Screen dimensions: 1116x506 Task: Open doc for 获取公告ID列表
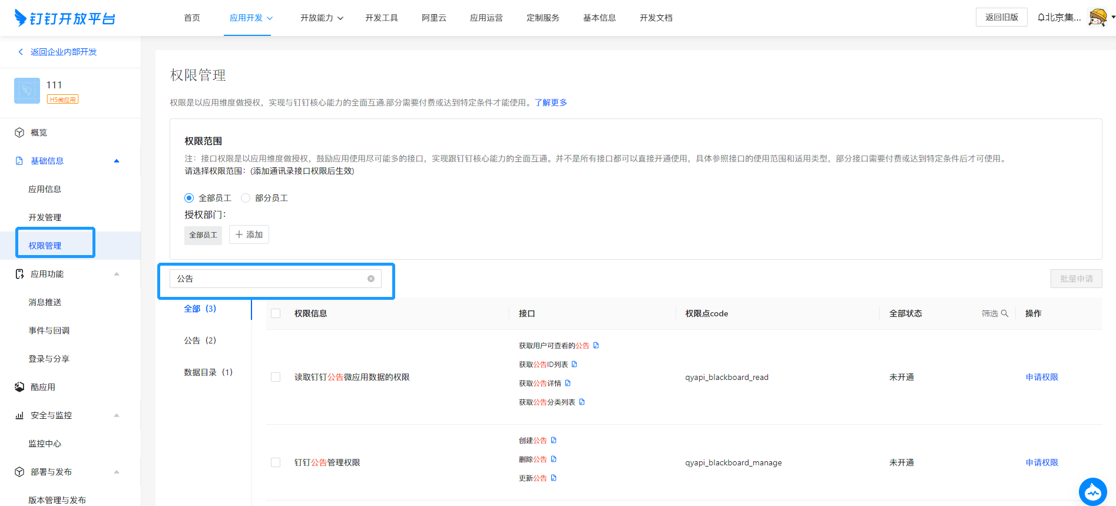(x=574, y=365)
